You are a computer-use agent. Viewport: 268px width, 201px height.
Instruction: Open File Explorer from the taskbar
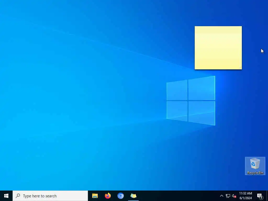(95, 196)
